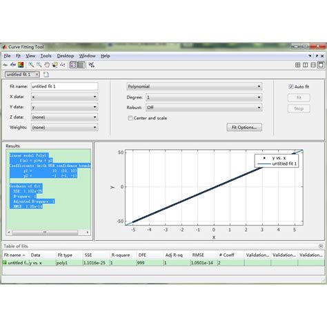Click the undock arrow in menu bar

coord(317,56)
